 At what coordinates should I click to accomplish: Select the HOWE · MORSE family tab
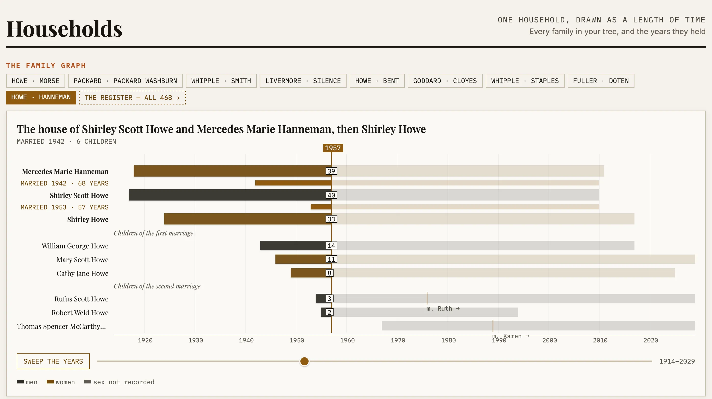pyautogui.click(x=35, y=81)
